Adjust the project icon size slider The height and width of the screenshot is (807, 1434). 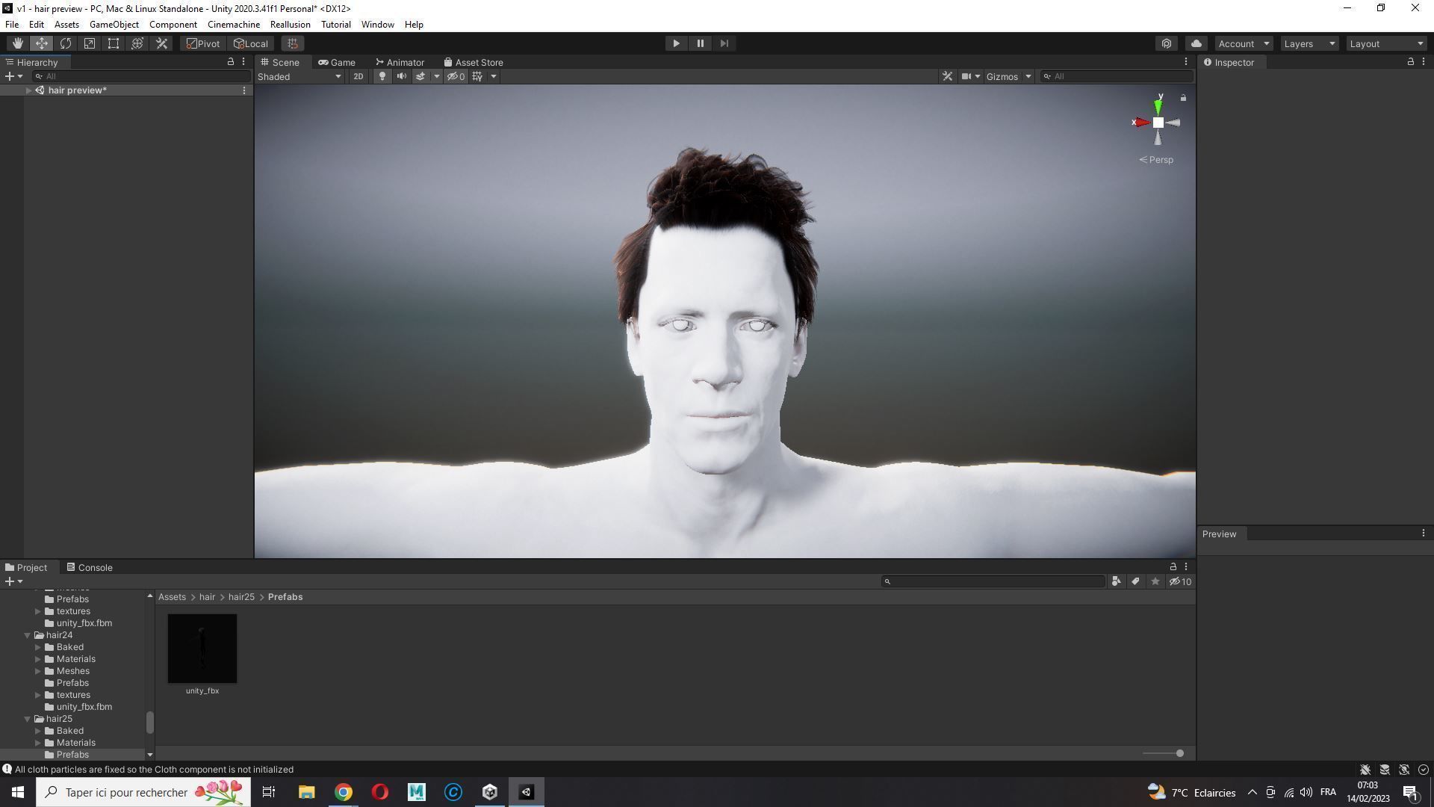(x=1179, y=753)
